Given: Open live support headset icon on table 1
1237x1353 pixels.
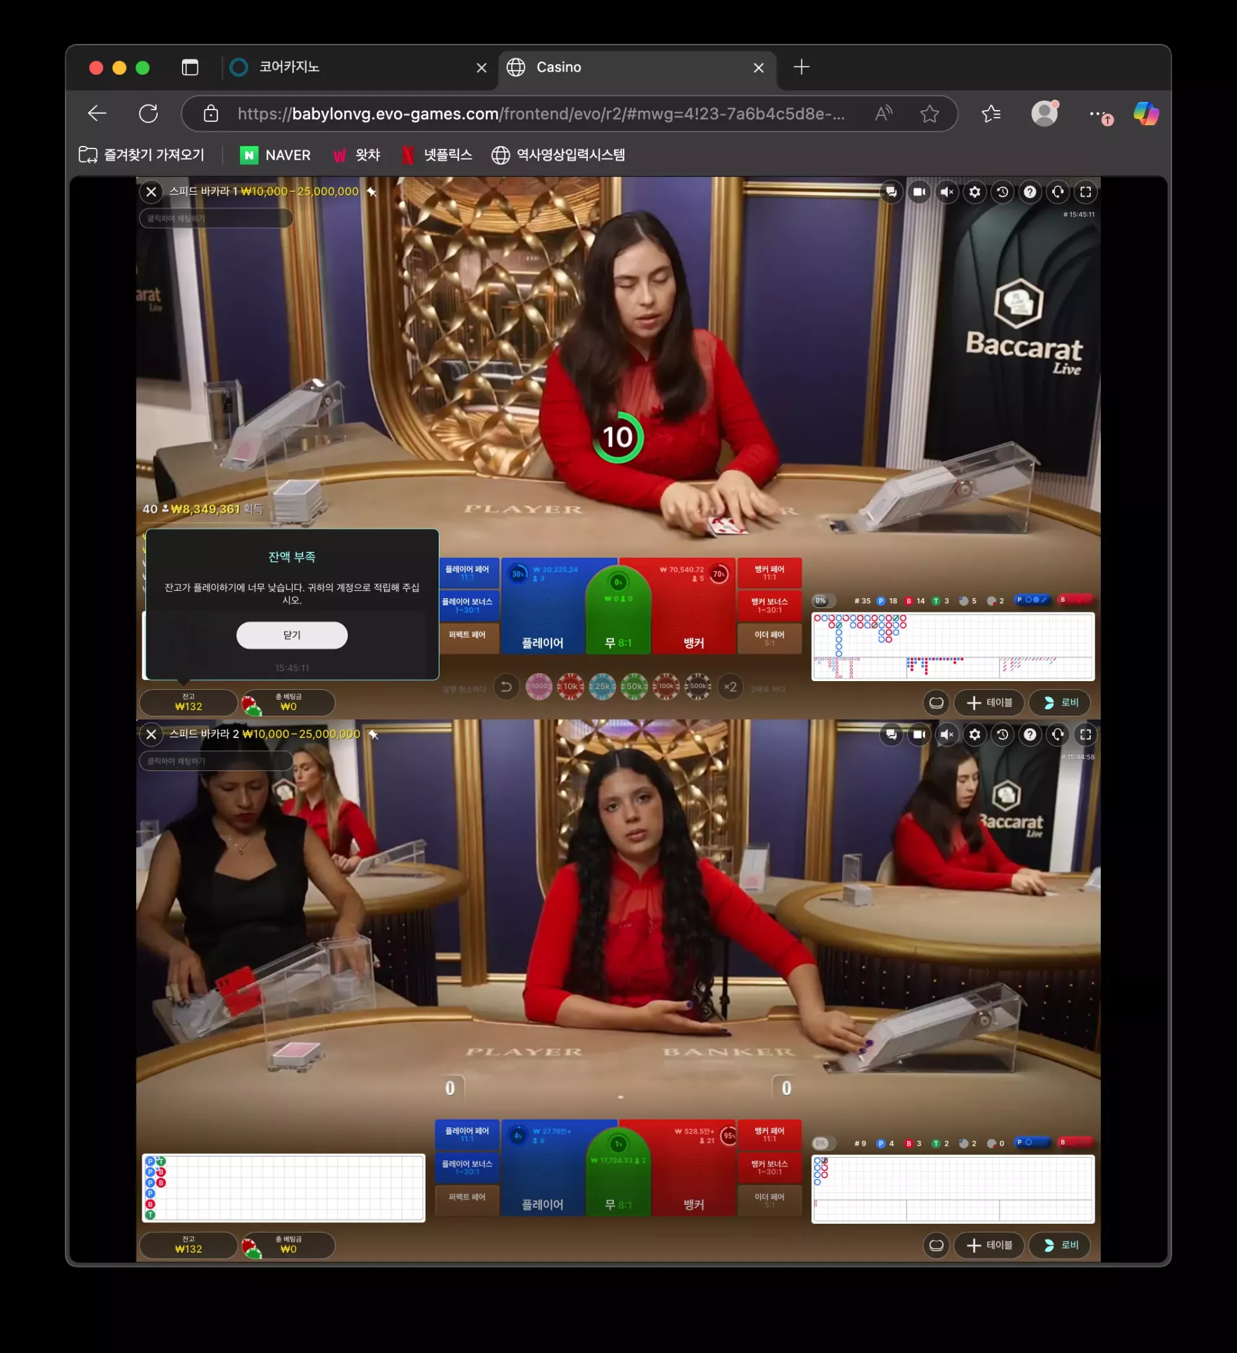Looking at the screenshot, I should click(1057, 192).
